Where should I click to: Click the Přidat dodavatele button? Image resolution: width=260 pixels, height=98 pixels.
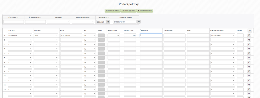144,11
